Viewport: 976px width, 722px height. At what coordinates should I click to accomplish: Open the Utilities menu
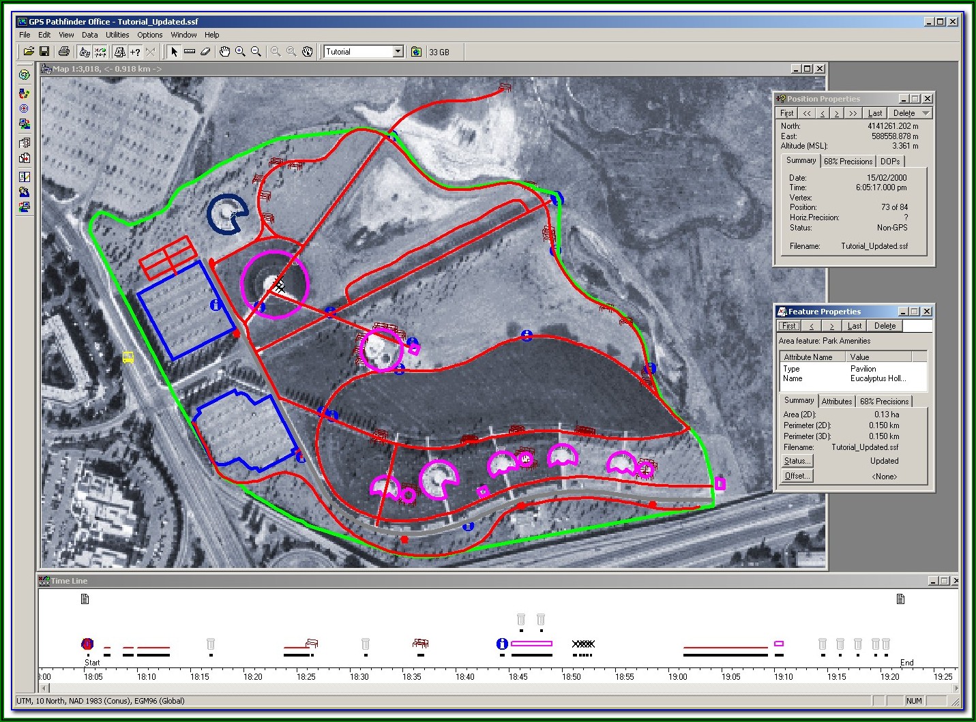click(117, 35)
